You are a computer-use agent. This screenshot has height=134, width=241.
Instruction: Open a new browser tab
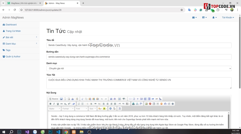[83, 3]
